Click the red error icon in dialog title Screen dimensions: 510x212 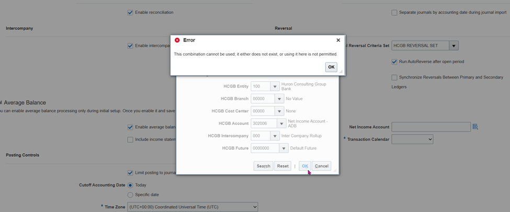point(177,40)
